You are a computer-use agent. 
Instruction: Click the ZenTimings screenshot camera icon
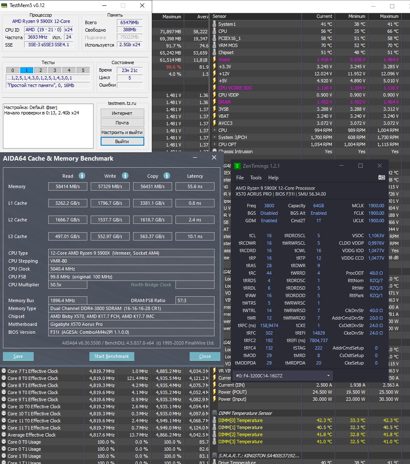pyautogui.click(x=382, y=177)
